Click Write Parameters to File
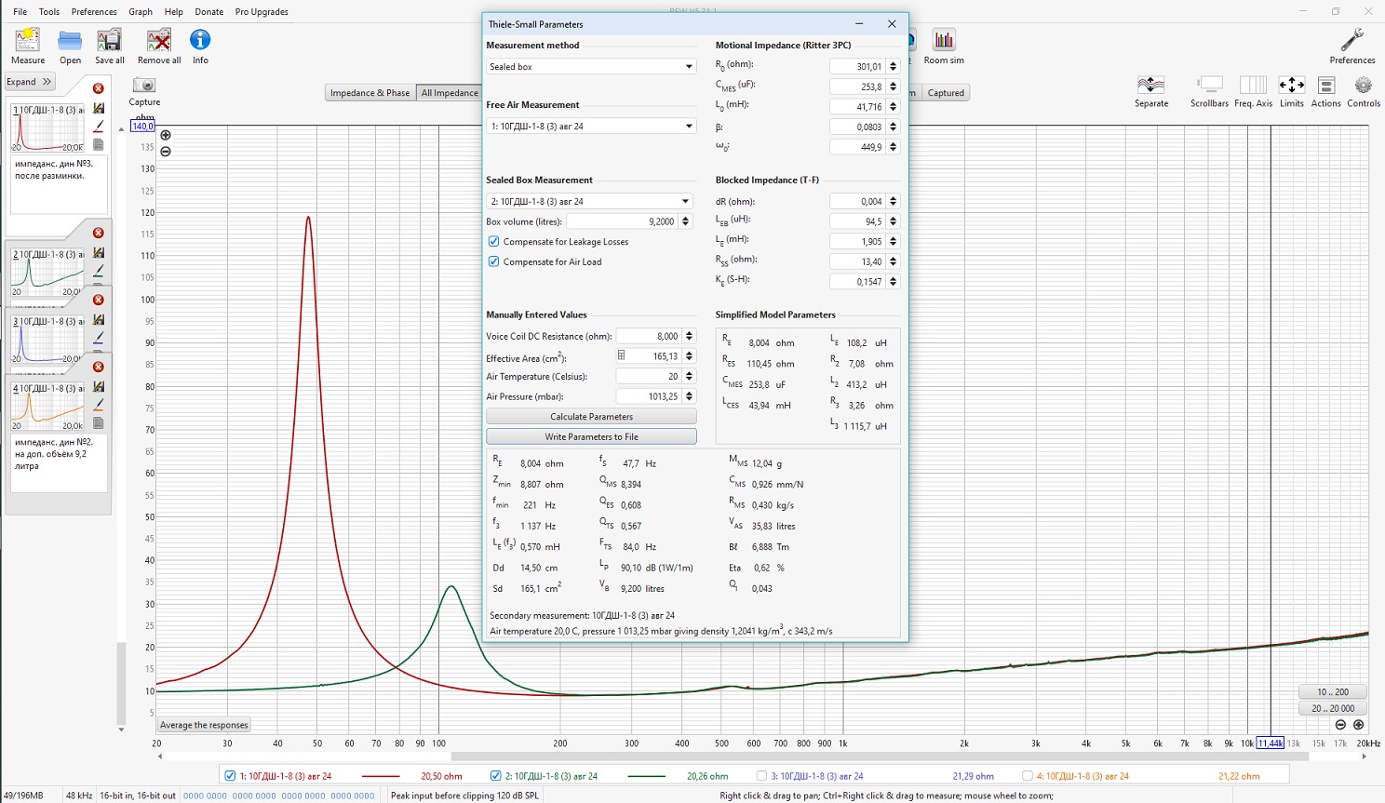Viewport: 1385px width, 803px height. point(591,437)
